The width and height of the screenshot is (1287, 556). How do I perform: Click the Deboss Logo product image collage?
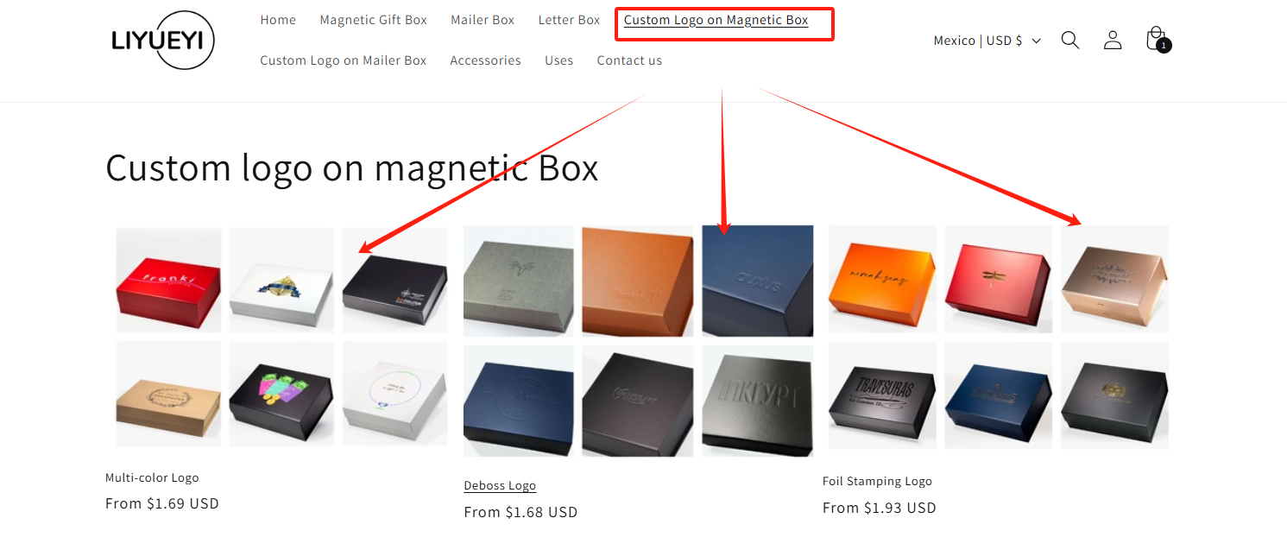[639, 341]
